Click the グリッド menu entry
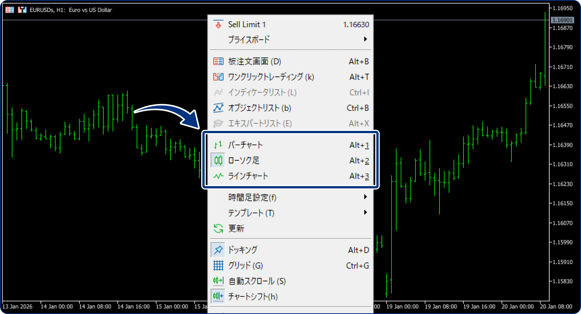 pos(246,266)
